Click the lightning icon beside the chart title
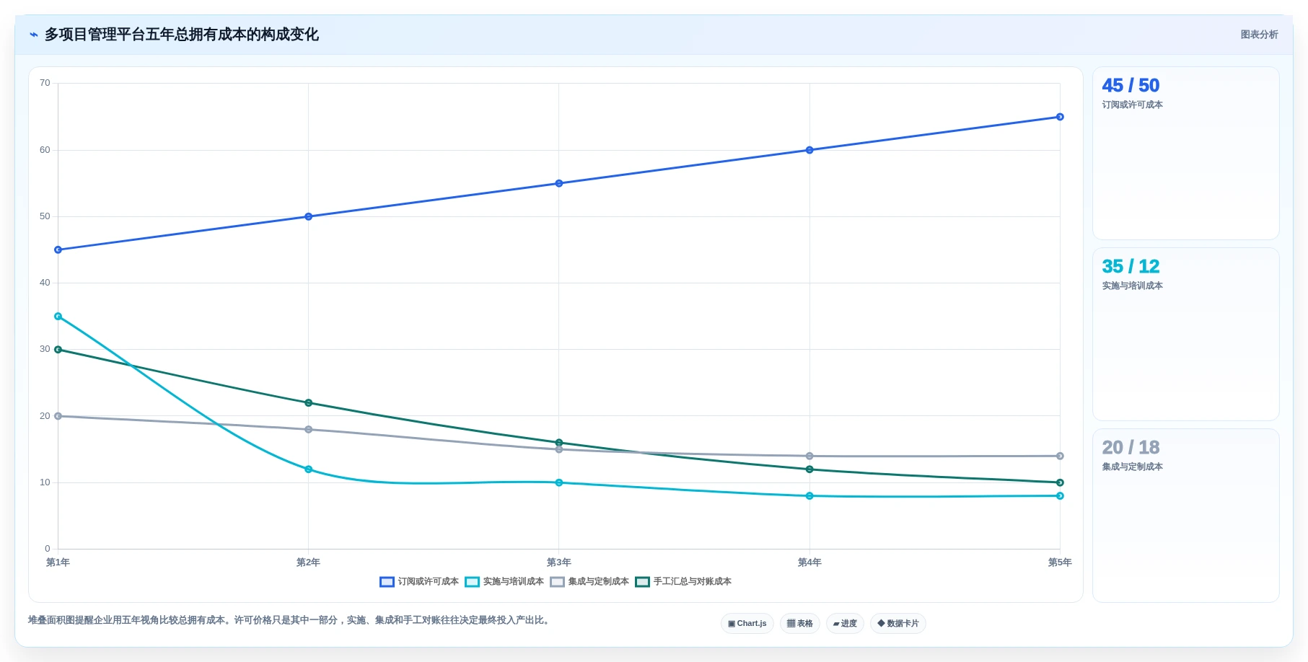1308x662 pixels. tap(33, 35)
